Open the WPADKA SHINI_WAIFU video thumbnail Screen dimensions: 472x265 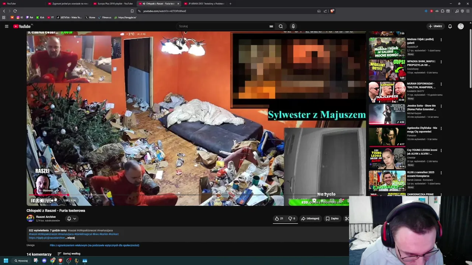pos(387,70)
